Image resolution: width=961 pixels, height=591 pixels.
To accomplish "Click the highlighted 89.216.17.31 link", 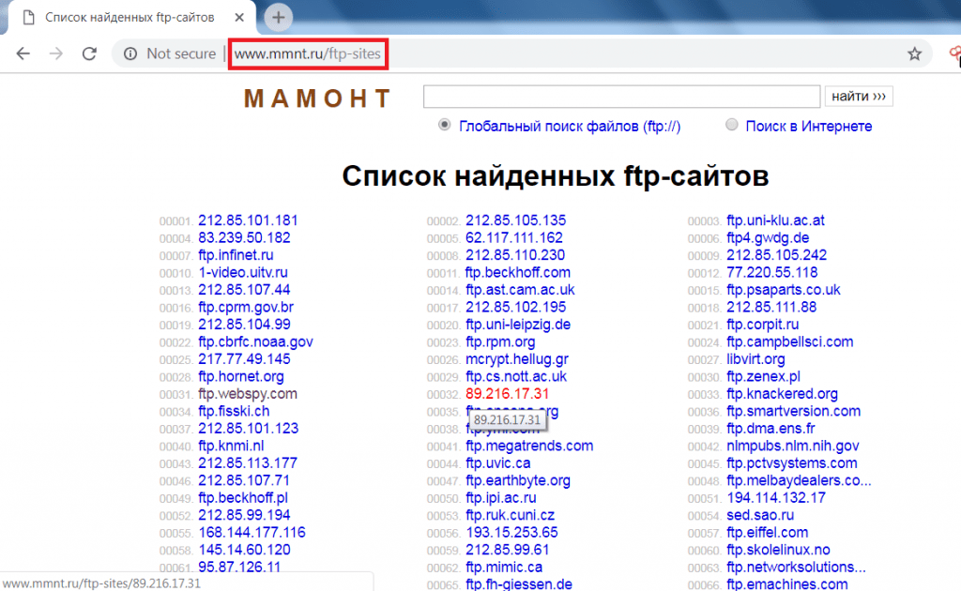I will [x=505, y=394].
